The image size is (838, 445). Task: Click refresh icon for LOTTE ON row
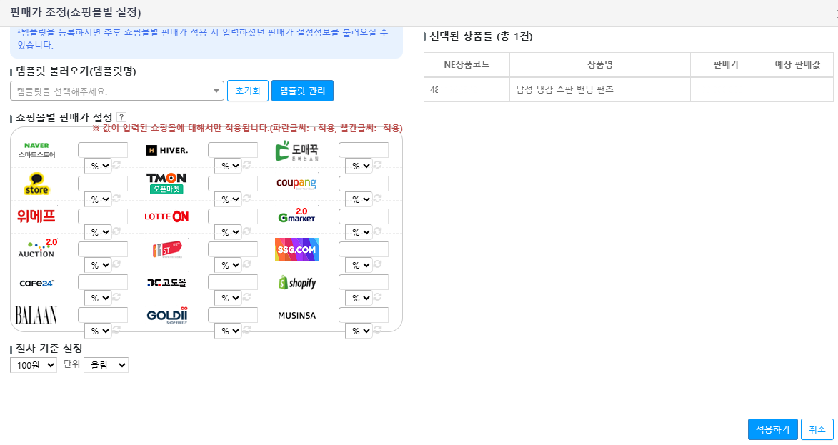coord(247,231)
